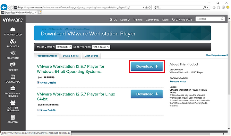The image size is (231, 136).
Task: Click the lock security icon in the address bar
Action: [x=146, y=7]
